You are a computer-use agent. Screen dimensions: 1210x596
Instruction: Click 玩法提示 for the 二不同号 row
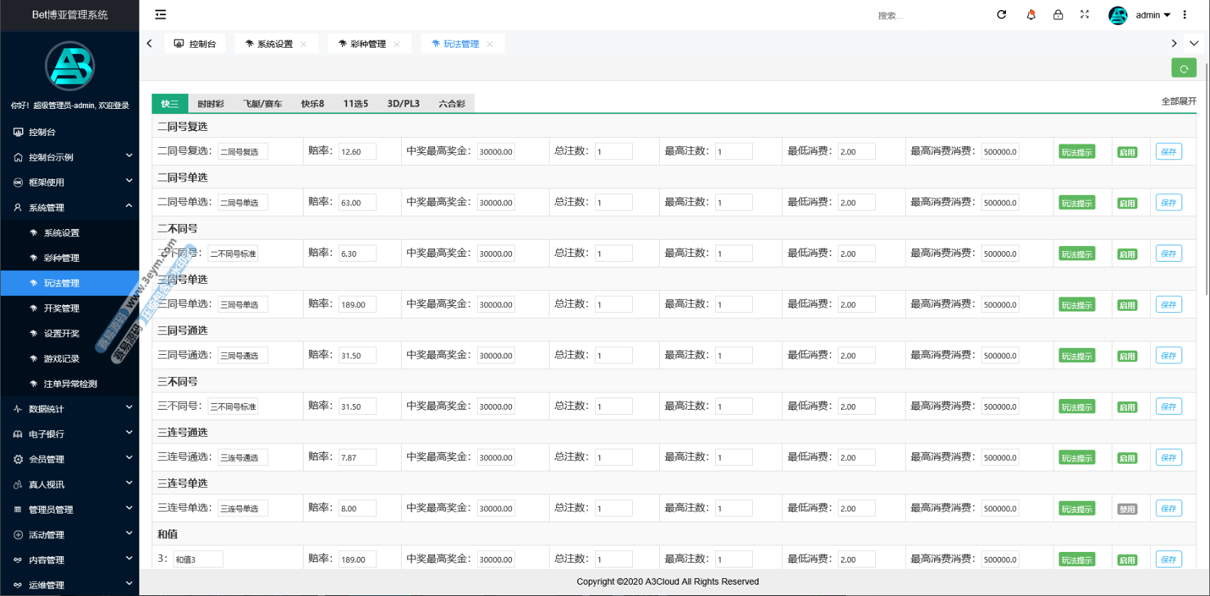(x=1076, y=254)
